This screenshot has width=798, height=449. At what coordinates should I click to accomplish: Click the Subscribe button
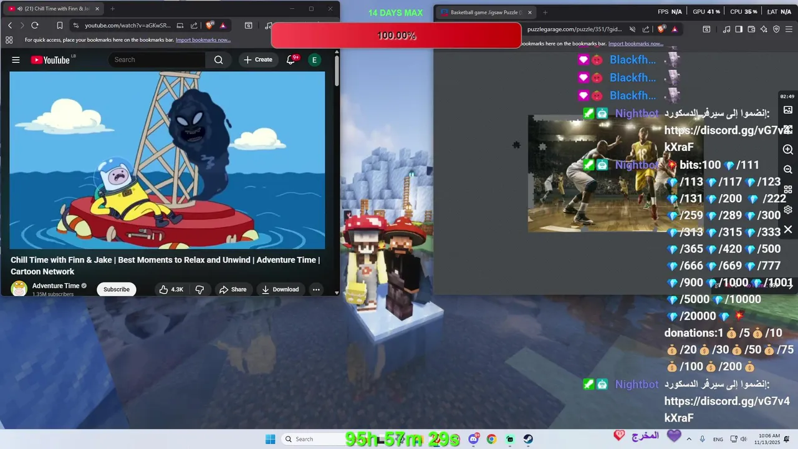[x=117, y=289]
